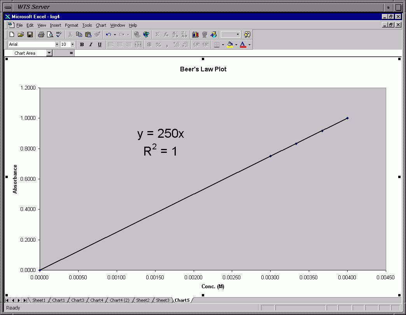Open Print Preview from the toolbar

50,35
